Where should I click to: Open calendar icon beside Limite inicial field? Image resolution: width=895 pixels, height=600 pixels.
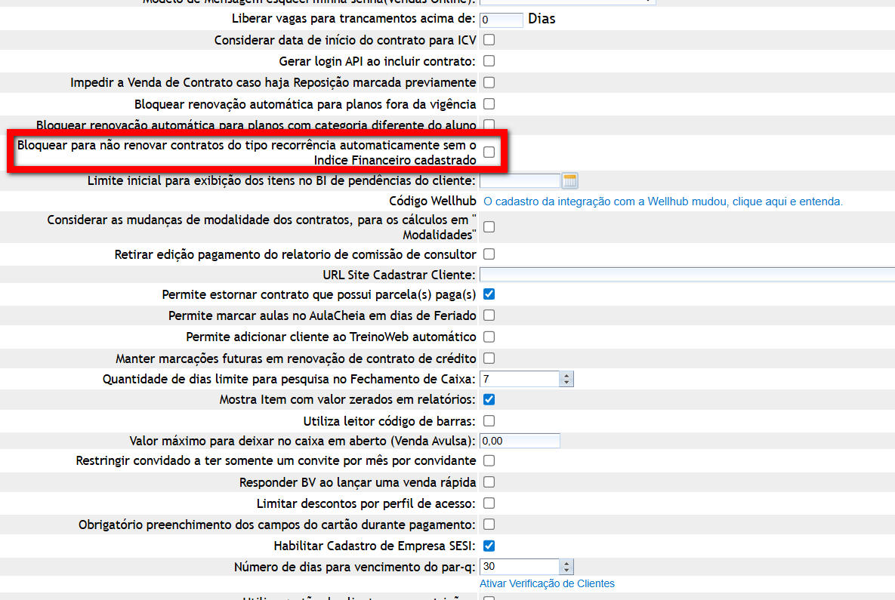point(570,180)
